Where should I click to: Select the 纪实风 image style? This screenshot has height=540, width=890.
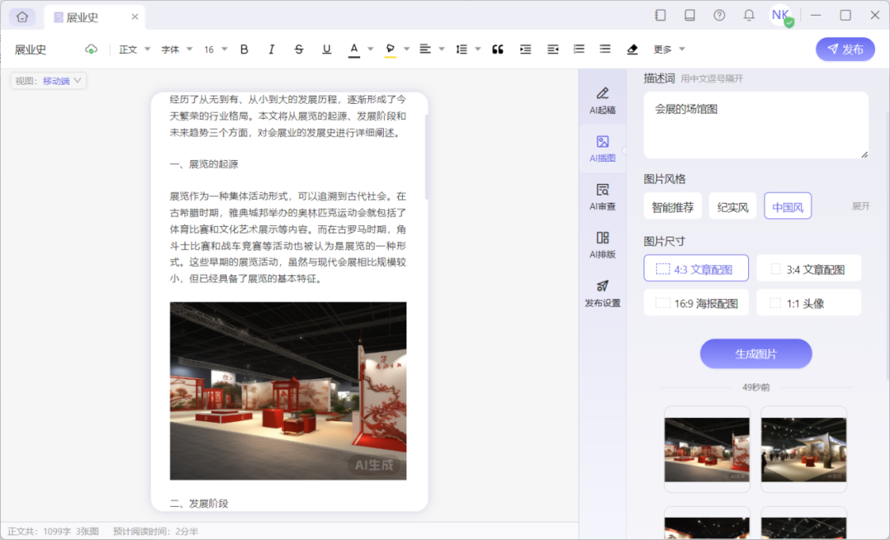pyautogui.click(x=733, y=206)
